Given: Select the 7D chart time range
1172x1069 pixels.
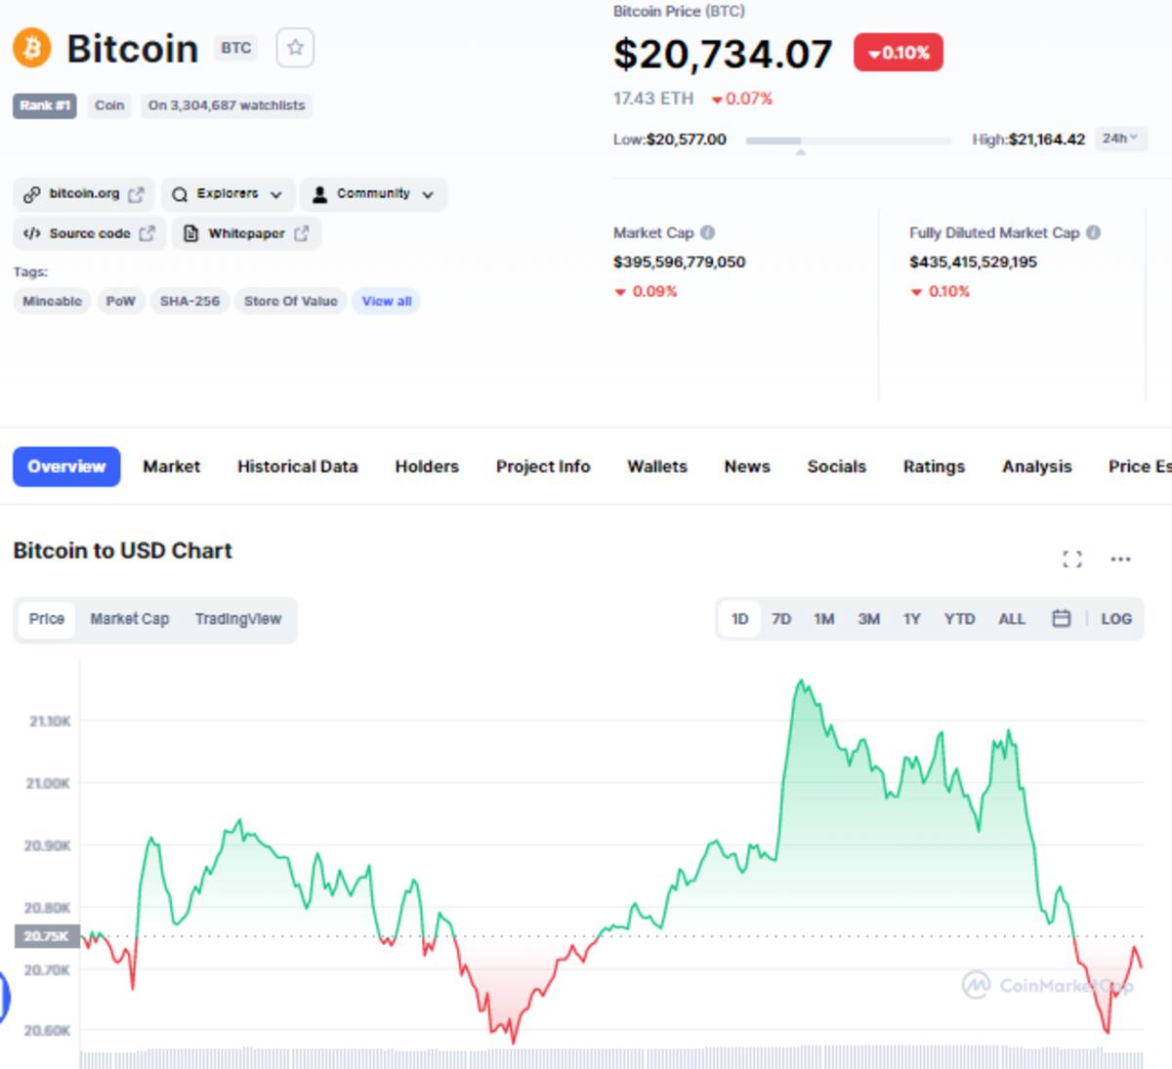Looking at the screenshot, I should pyautogui.click(x=781, y=618).
